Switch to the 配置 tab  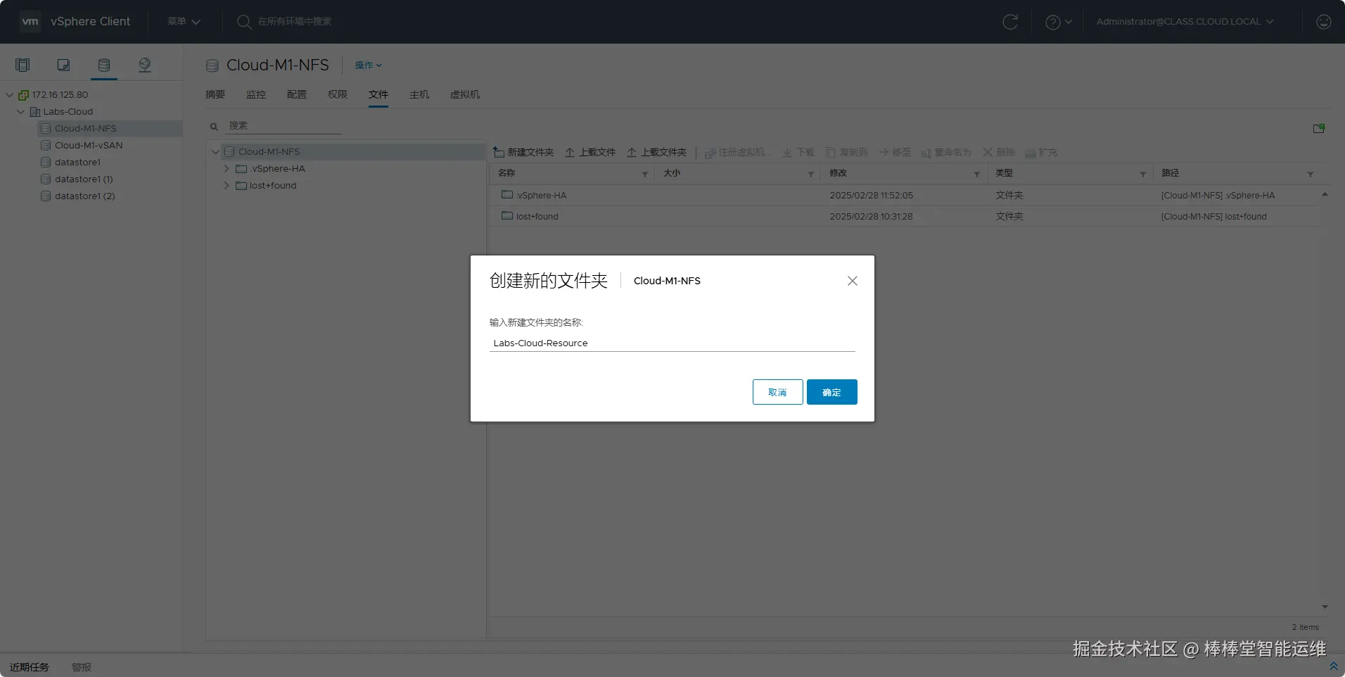[x=297, y=94]
